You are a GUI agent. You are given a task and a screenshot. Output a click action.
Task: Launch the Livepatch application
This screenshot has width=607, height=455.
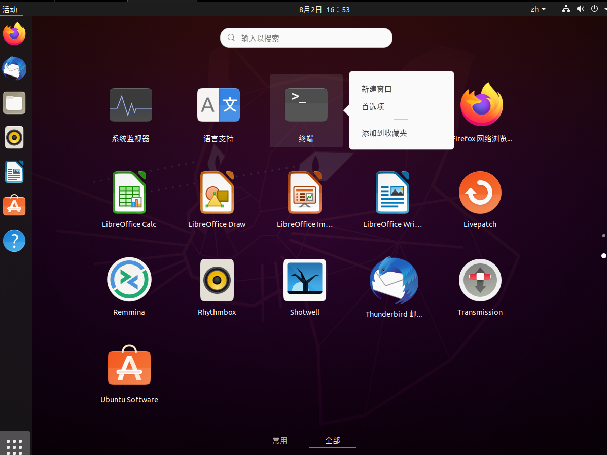coord(480,193)
